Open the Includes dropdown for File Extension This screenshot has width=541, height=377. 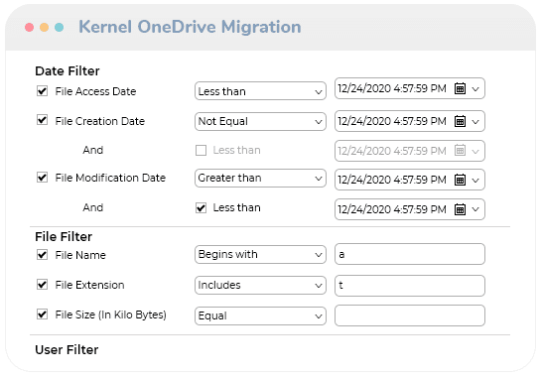click(260, 286)
